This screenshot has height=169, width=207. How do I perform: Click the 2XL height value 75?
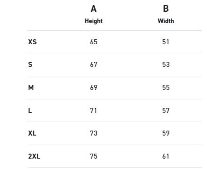(94, 156)
